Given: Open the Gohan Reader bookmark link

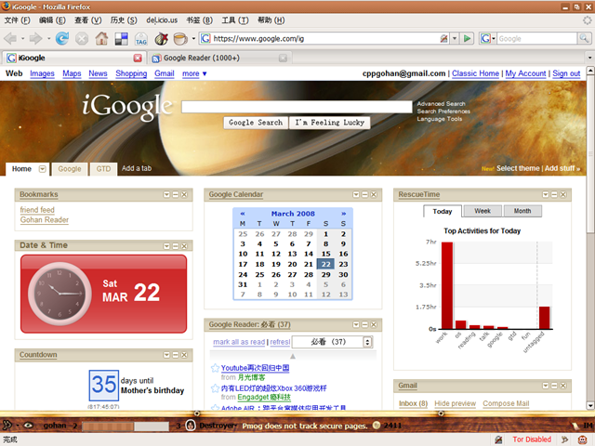Looking at the screenshot, I should (45, 220).
